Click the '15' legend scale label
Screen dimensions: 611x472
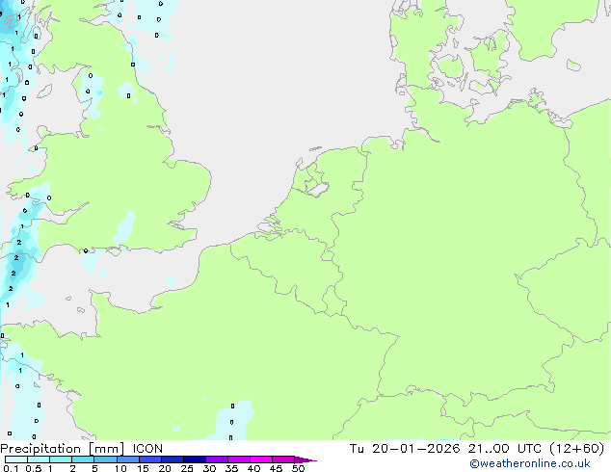pos(143,468)
